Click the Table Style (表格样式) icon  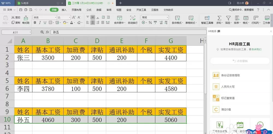(191, 18)
